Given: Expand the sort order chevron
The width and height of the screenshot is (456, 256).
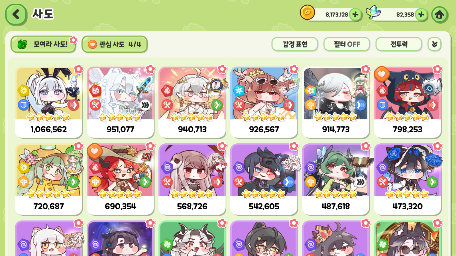Looking at the screenshot, I should point(434,44).
